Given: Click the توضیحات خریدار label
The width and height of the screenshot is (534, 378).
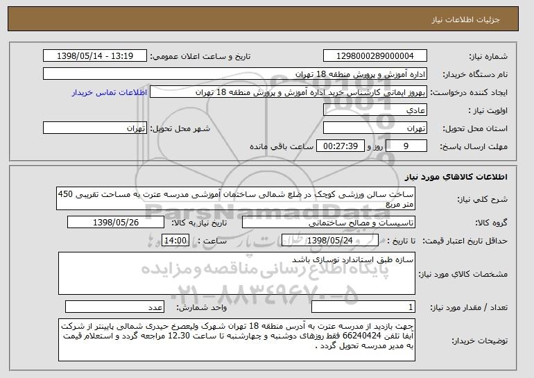Looking at the screenshot, I should click(x=479, y=341).
